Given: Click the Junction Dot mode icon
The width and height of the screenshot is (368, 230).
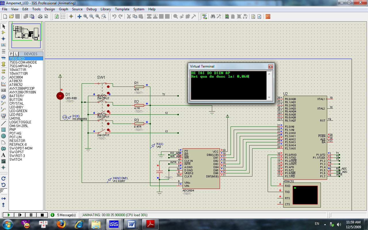Looking at the screenshot, I should (3, 39).
